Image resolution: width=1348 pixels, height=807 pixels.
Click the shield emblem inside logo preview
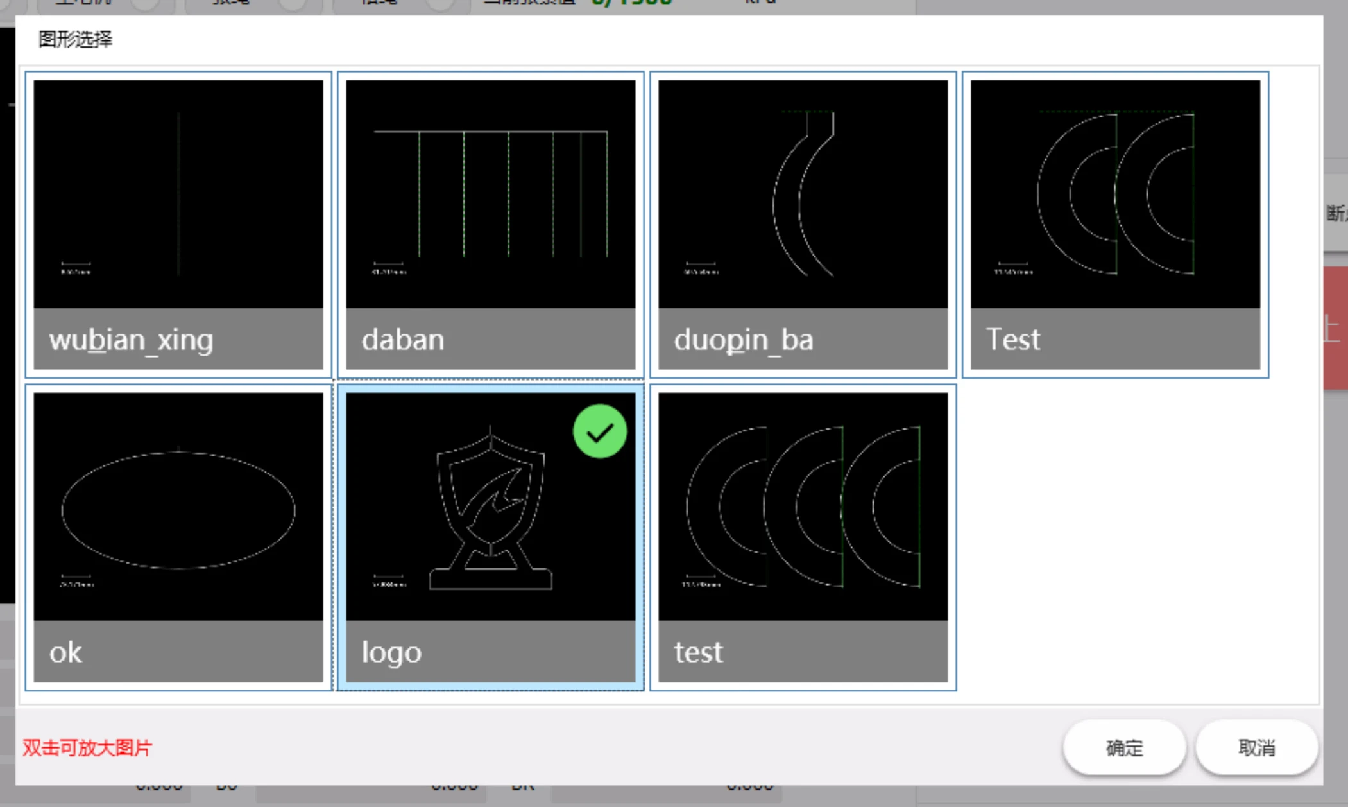point(491,494)
